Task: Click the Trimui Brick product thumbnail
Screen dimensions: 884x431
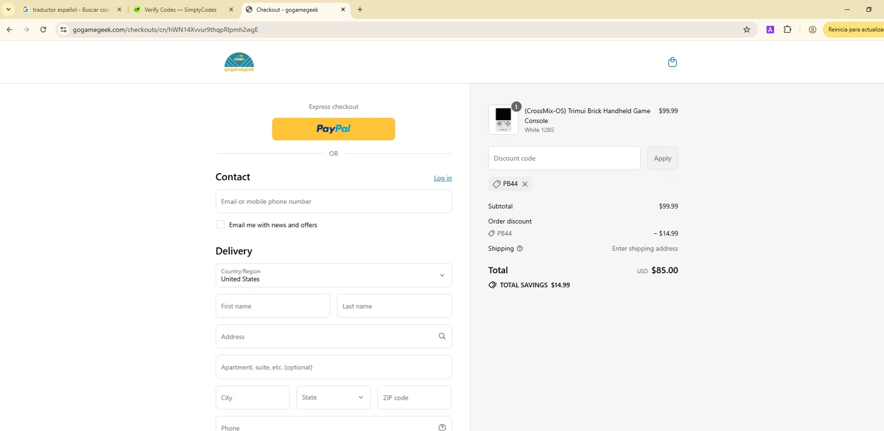Action: pos(503,120)
